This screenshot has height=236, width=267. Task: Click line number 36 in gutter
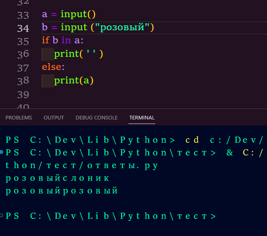coord(23,54)
